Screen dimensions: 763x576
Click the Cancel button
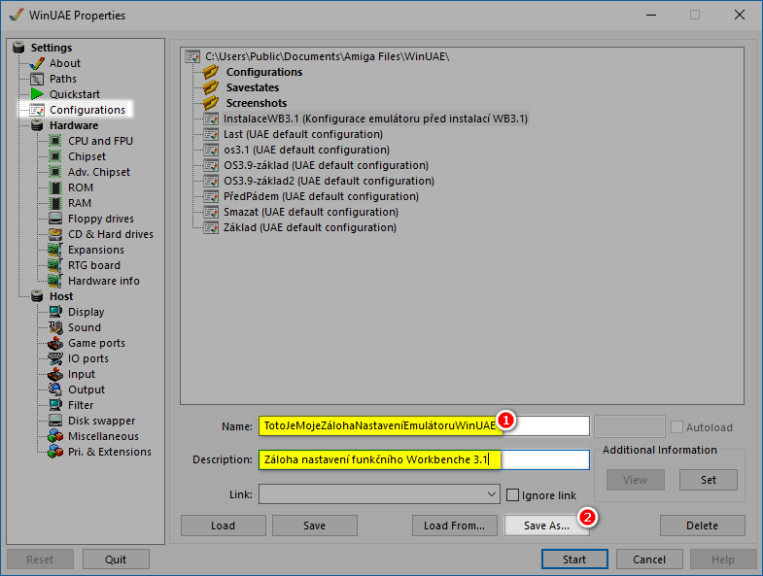[x=649, y=559]
